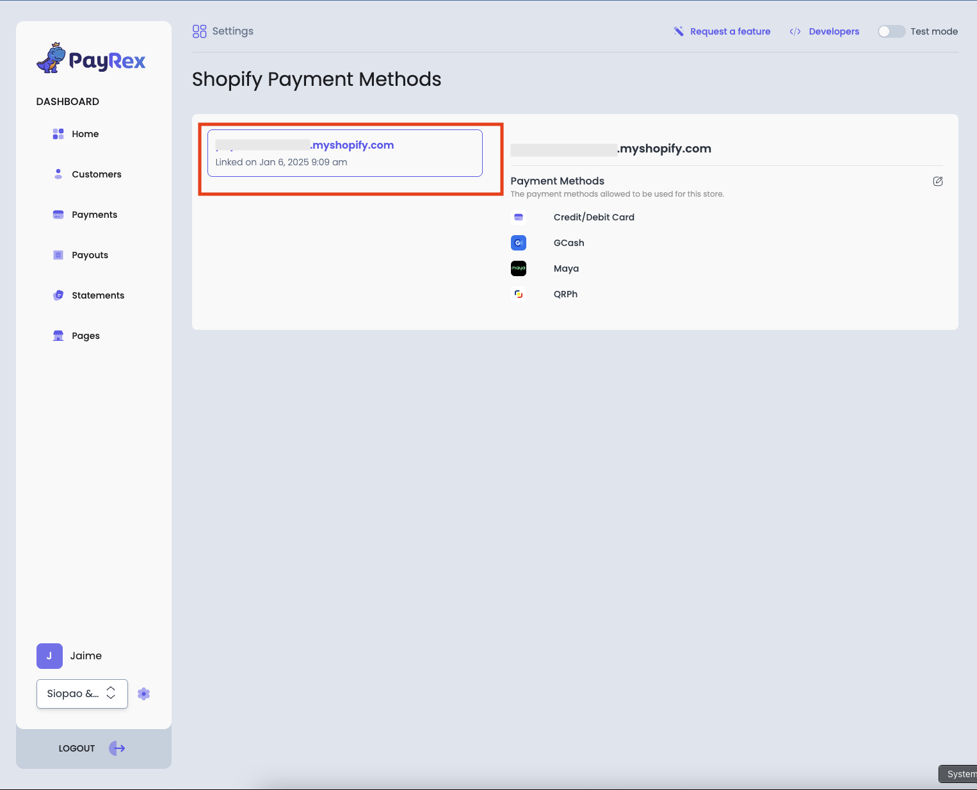Click the Payments card icon in sidebar
The image size is (977, 790).
pos(58,215)
